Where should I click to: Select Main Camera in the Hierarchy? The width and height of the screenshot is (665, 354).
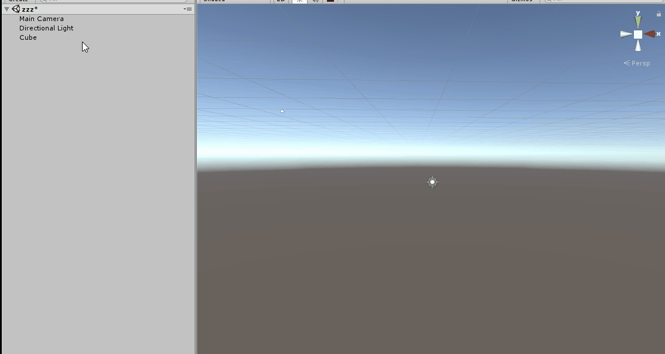point(42,19)
